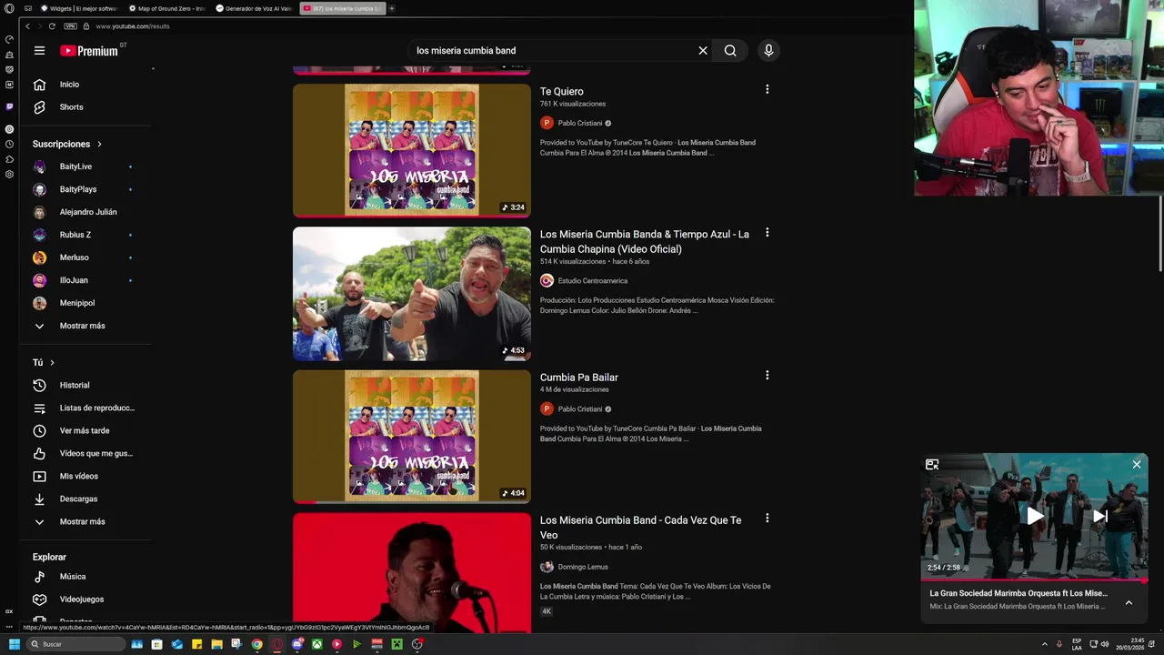
Task: Open more options for Cada Vez Que Te Veo
Action: click(767, 519)
